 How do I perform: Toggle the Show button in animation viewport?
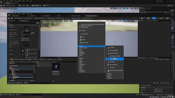coord(56,21)
